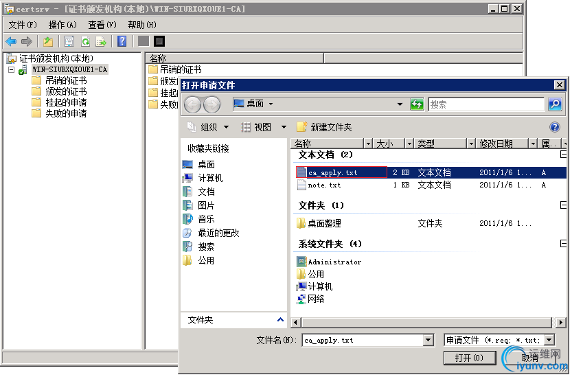
Task: Open the 文件(F) menu
Action: [23, 25]
